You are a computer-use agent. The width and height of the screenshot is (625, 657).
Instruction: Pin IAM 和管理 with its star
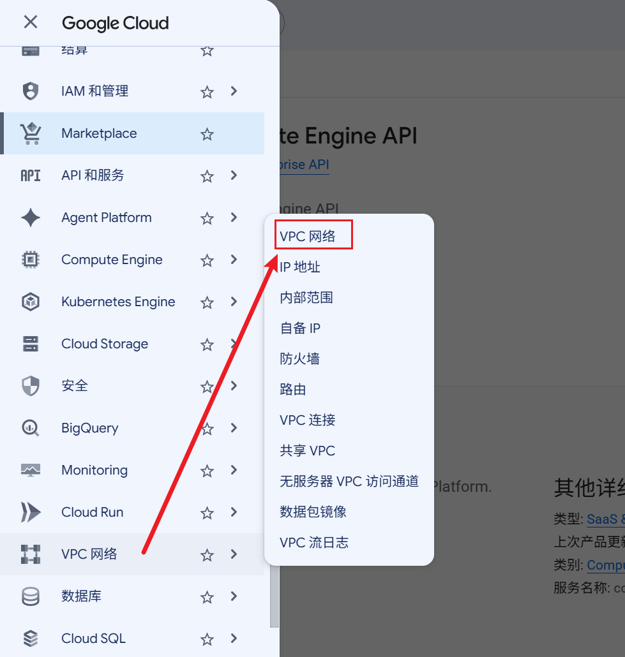207,92
